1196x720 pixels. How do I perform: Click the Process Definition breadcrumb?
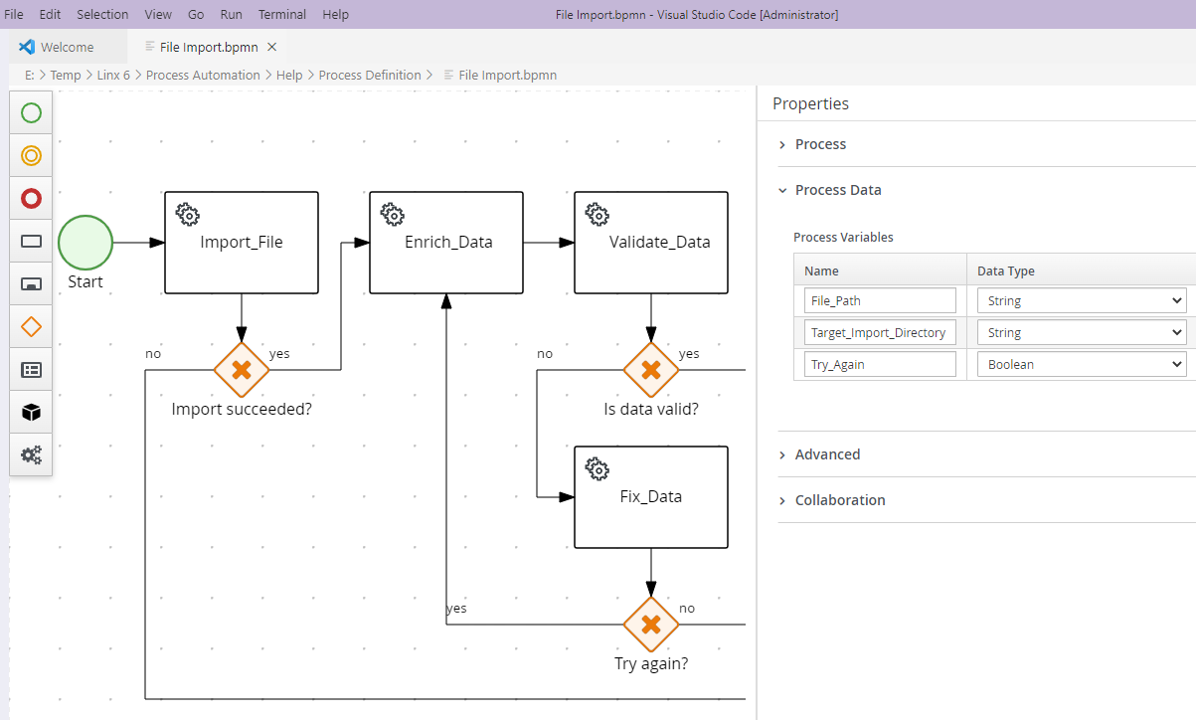(370, 75)
